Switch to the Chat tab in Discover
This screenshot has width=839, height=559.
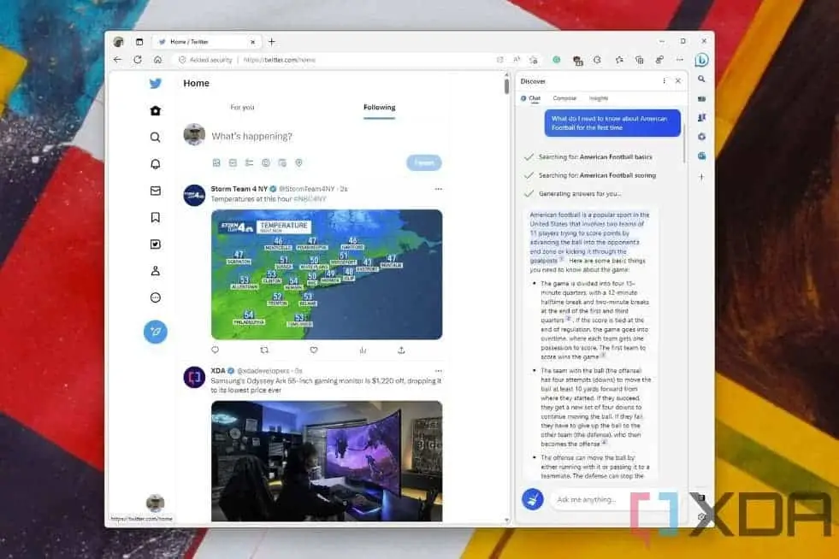click(x=531, y=98)
